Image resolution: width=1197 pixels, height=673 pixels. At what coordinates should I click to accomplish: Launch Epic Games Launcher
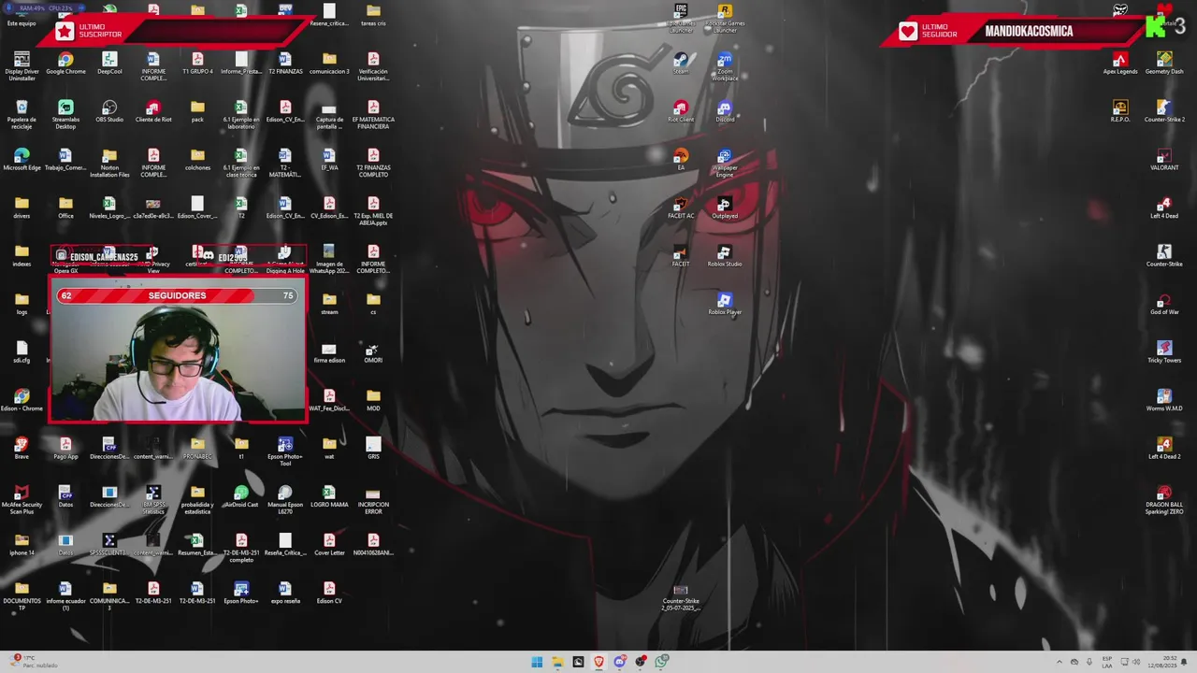[681, 18]
